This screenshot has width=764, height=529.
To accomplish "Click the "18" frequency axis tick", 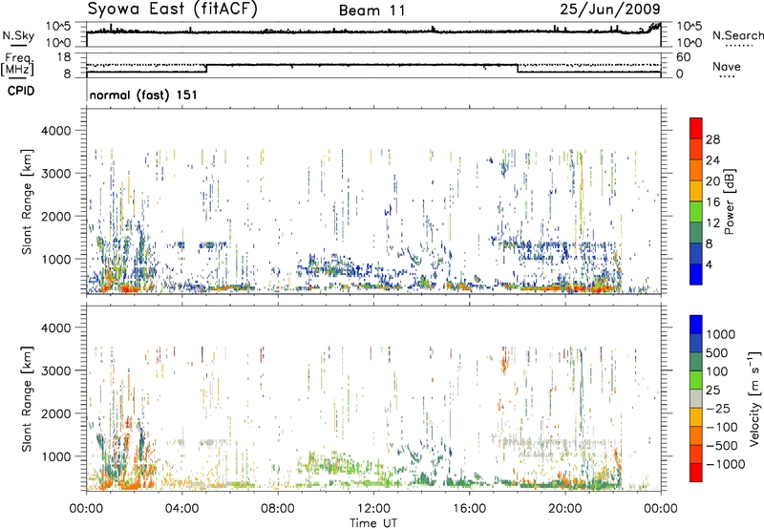I will pos(63,57).
